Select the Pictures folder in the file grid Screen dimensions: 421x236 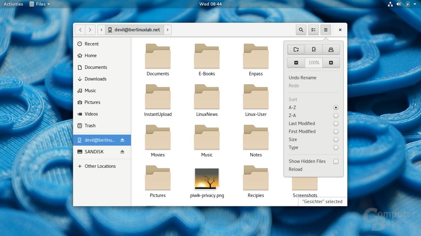coord(158,178)
